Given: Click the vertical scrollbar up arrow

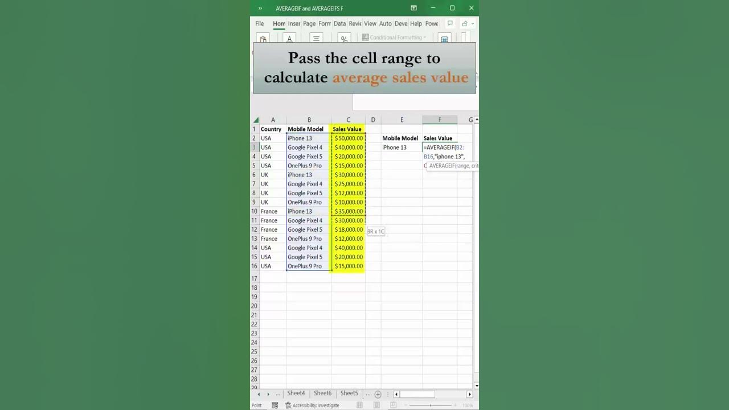Looking at the screenshot, I should click(x=476, y=120).
